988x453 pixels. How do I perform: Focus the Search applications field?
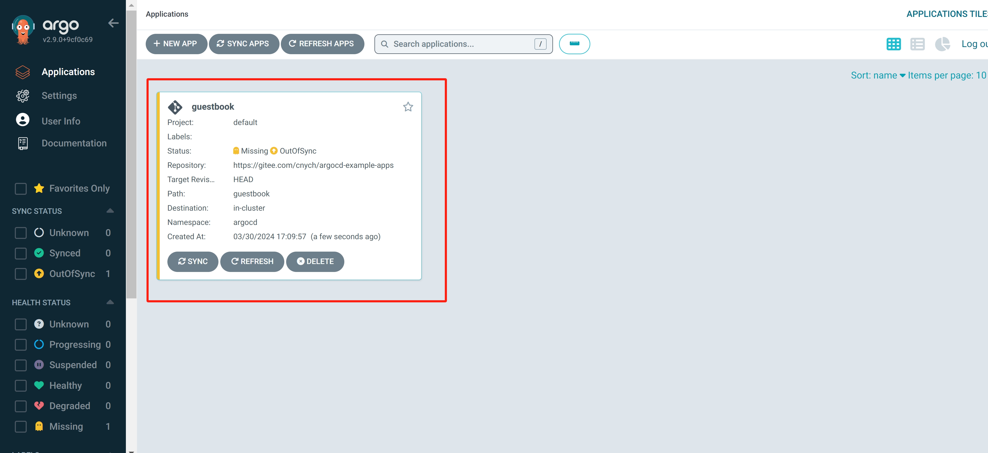click(x=463, y=44)
